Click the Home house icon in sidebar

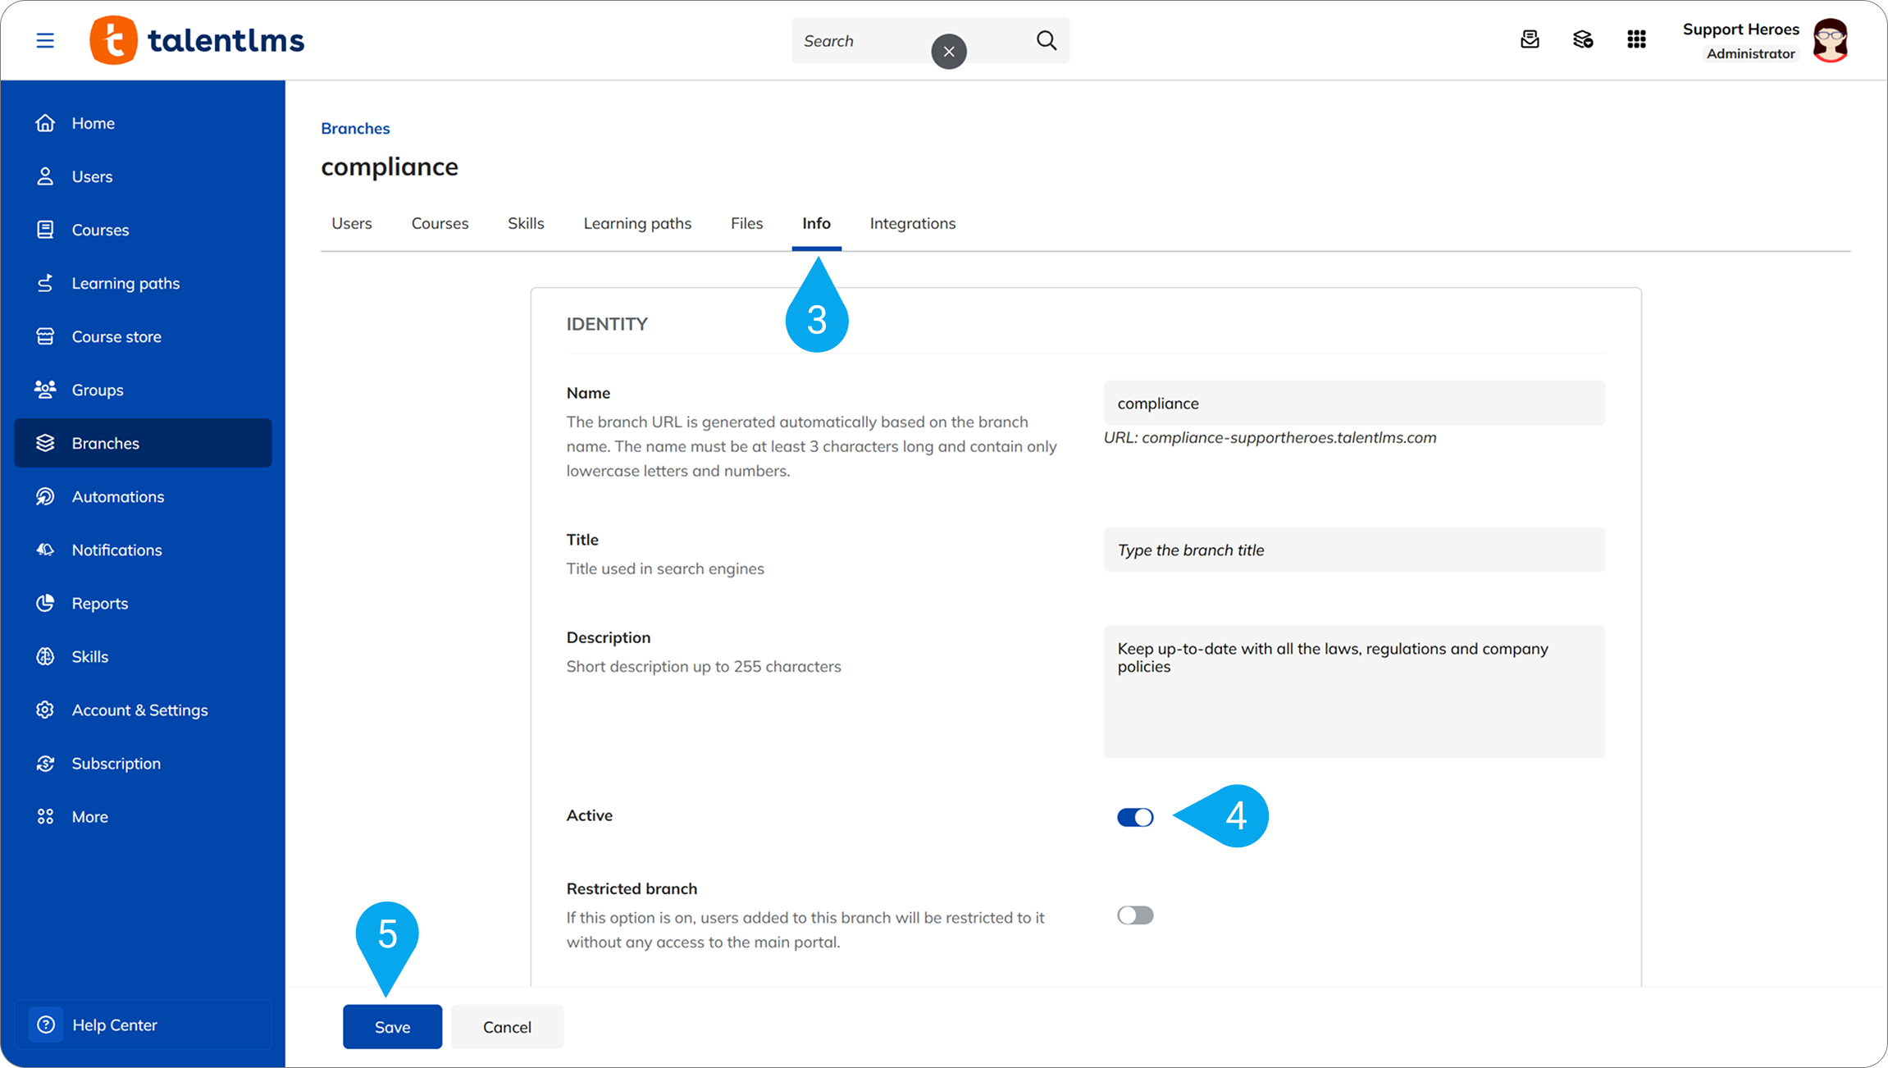pyautogui.click(x=45, y=123)
